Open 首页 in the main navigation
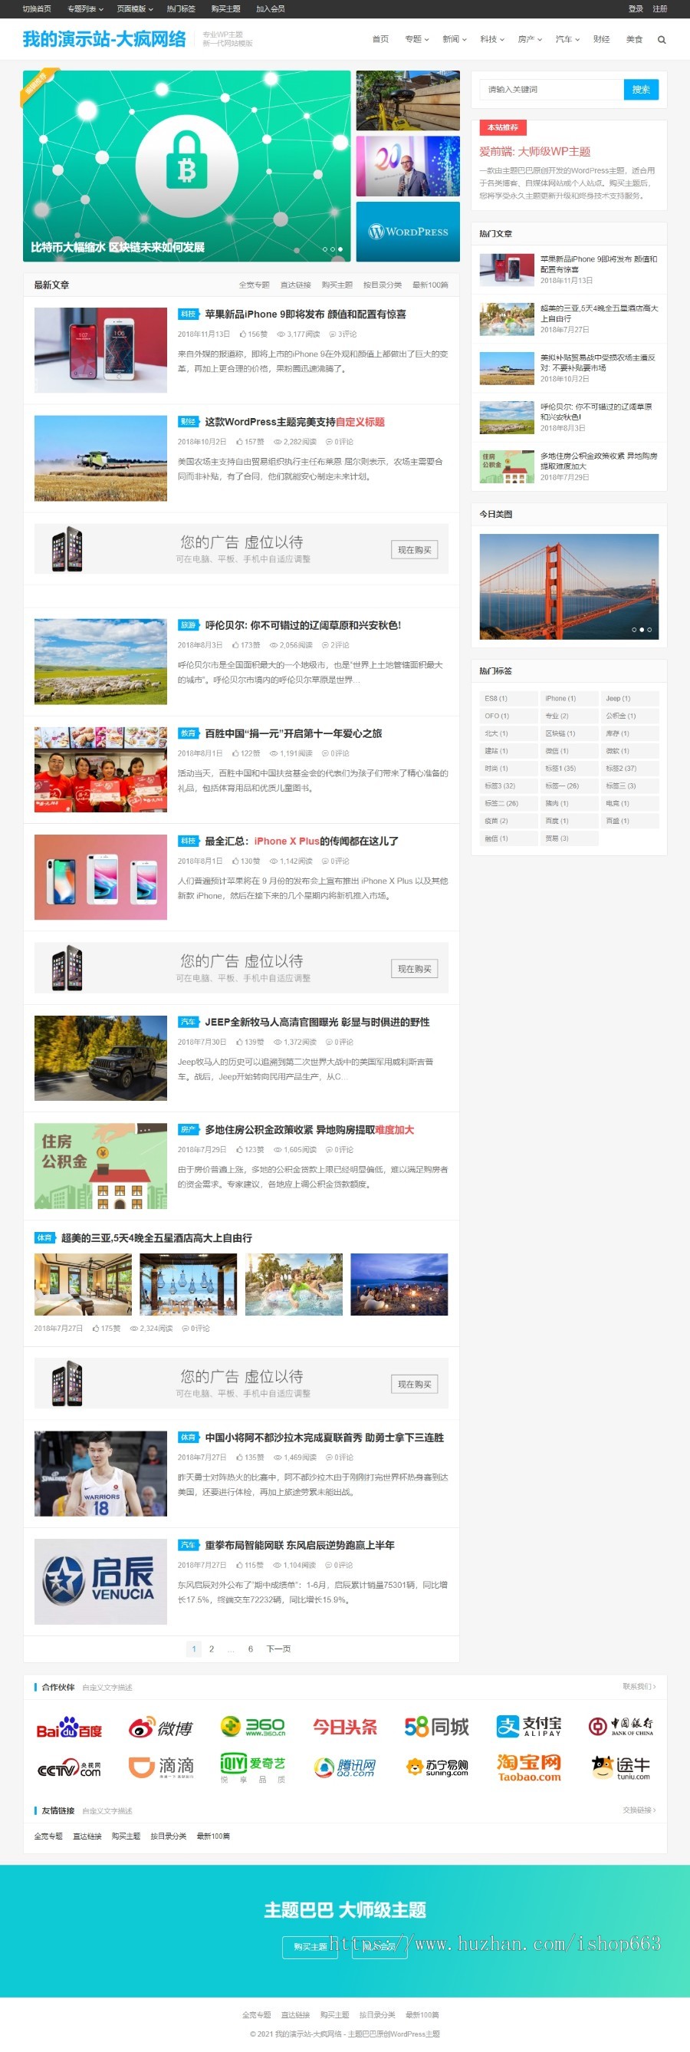The image size is (690, 2052). tap(380, 39)
